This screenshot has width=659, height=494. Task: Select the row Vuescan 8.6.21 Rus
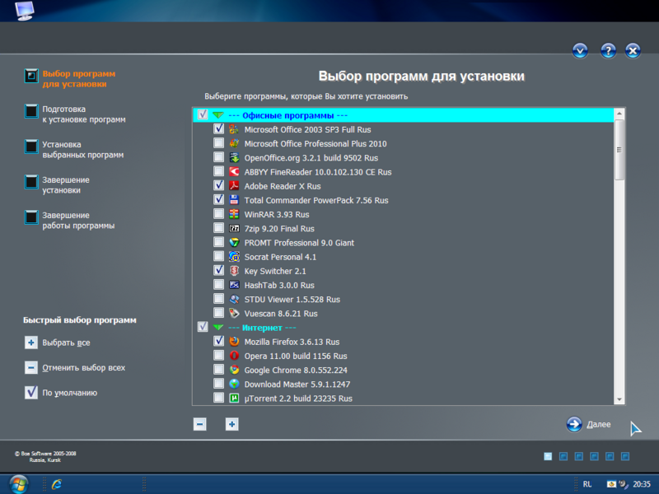pos(403,314)
